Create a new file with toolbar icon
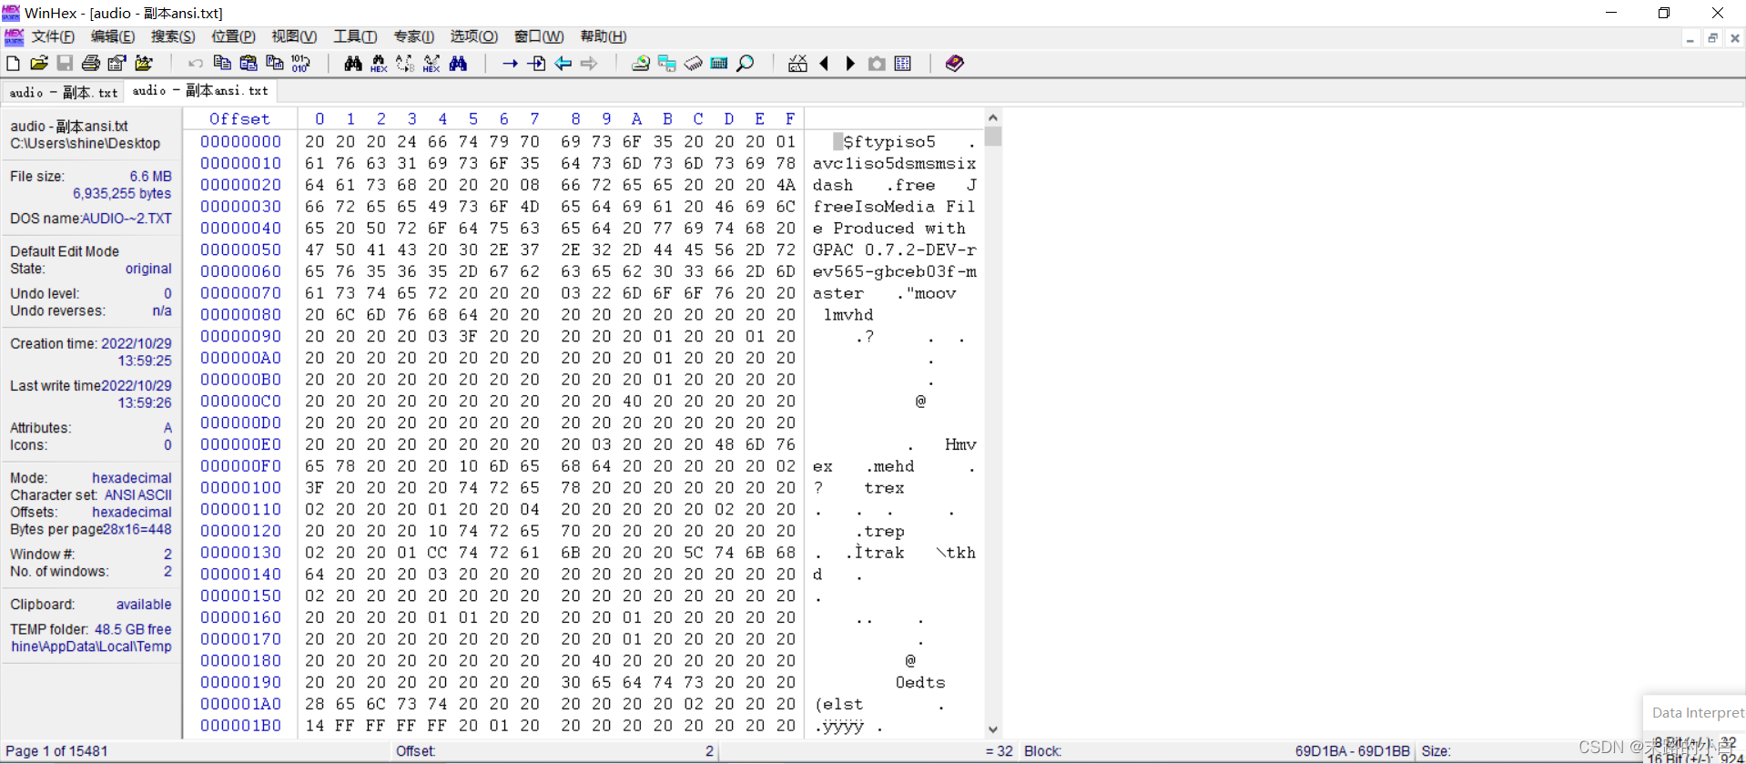 (x=13, y=64)
